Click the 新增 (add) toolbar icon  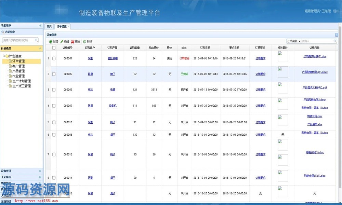[51, 41]
